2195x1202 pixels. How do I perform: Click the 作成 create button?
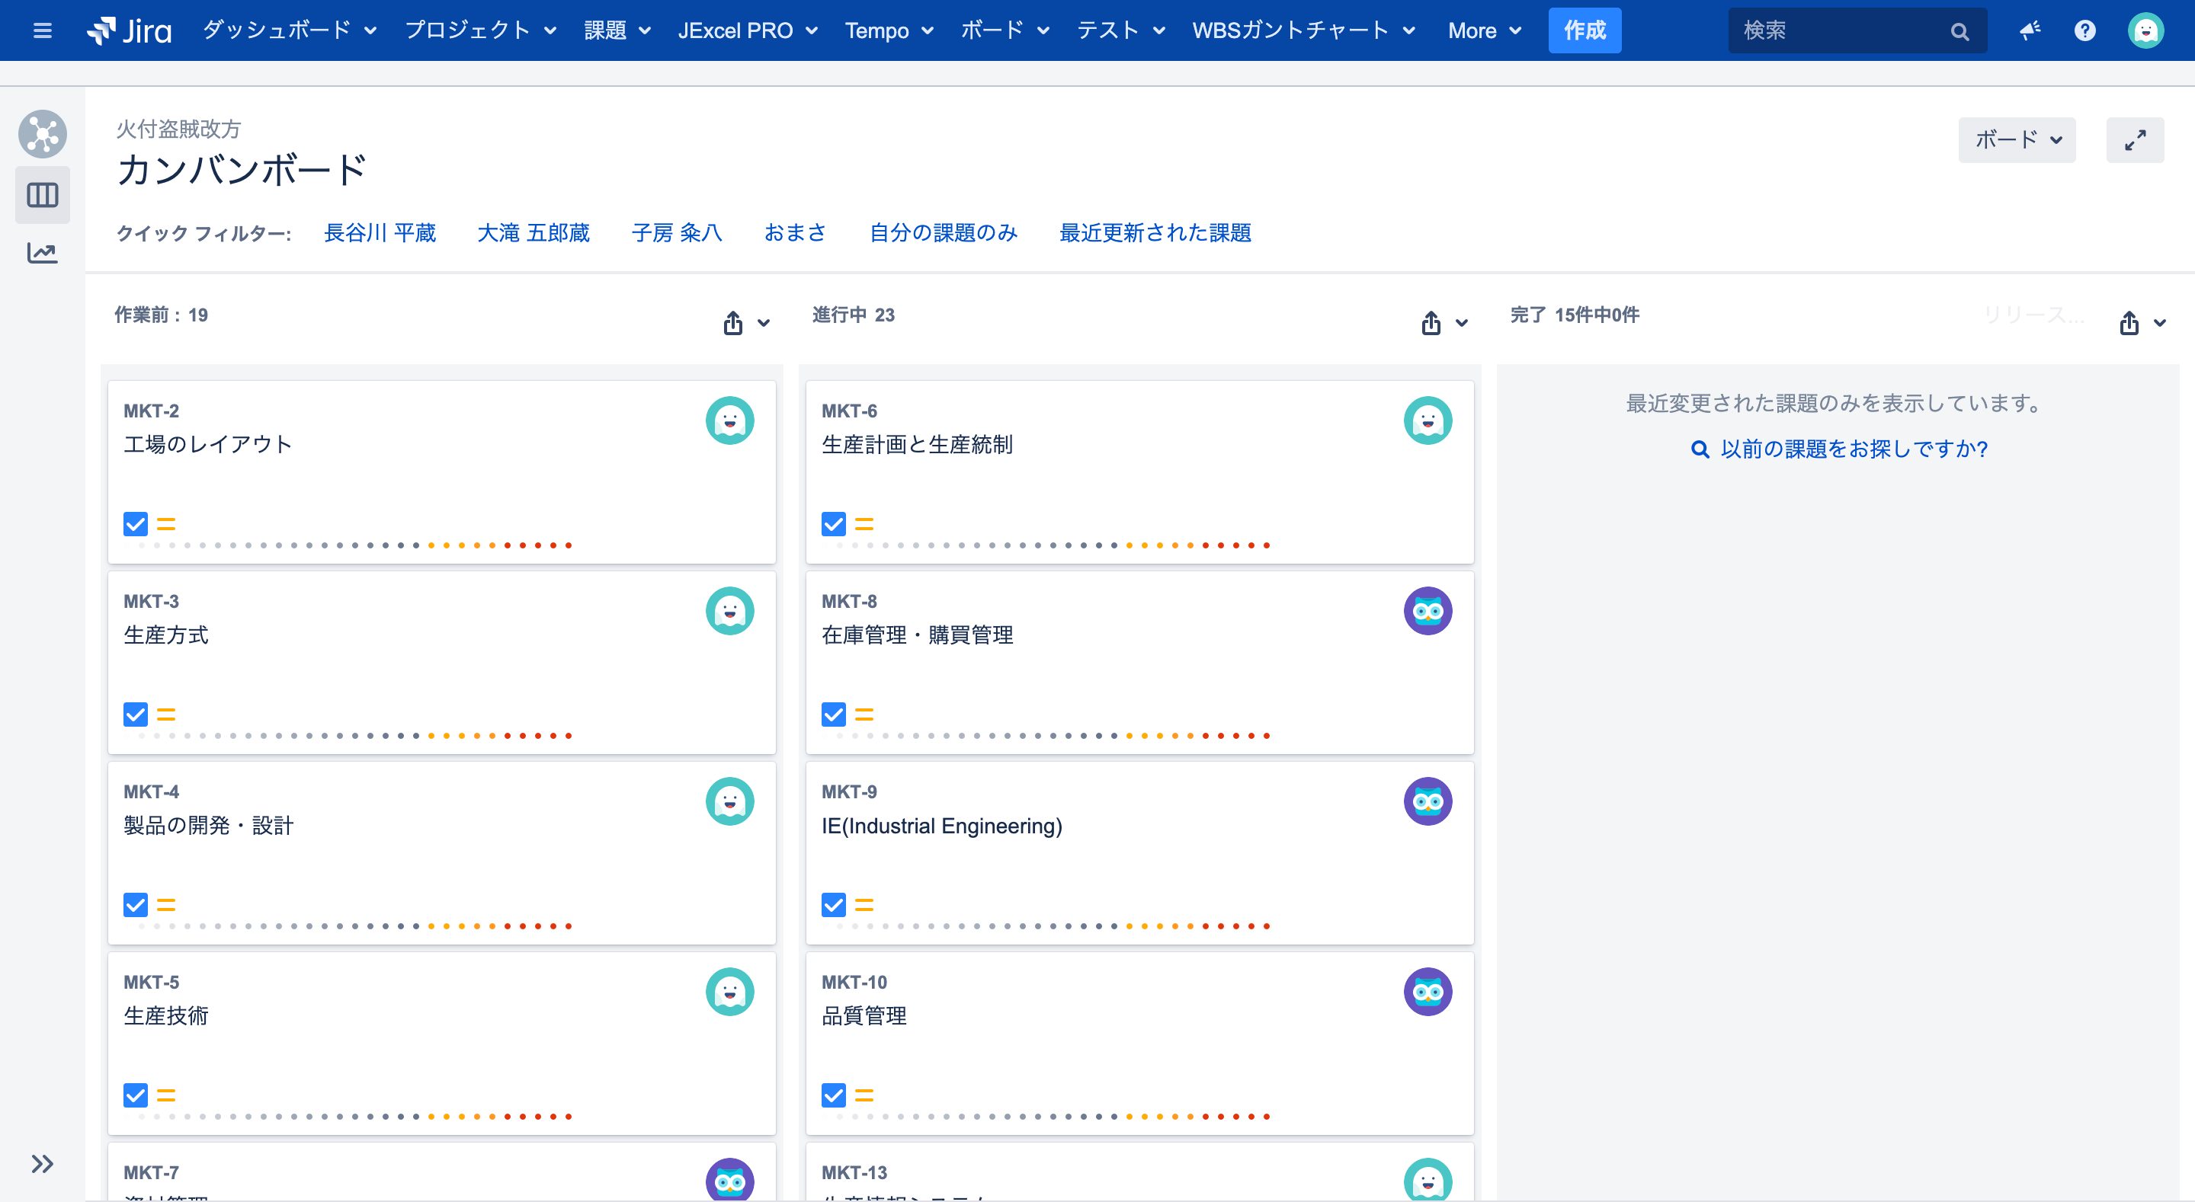tap(1584, 30)
